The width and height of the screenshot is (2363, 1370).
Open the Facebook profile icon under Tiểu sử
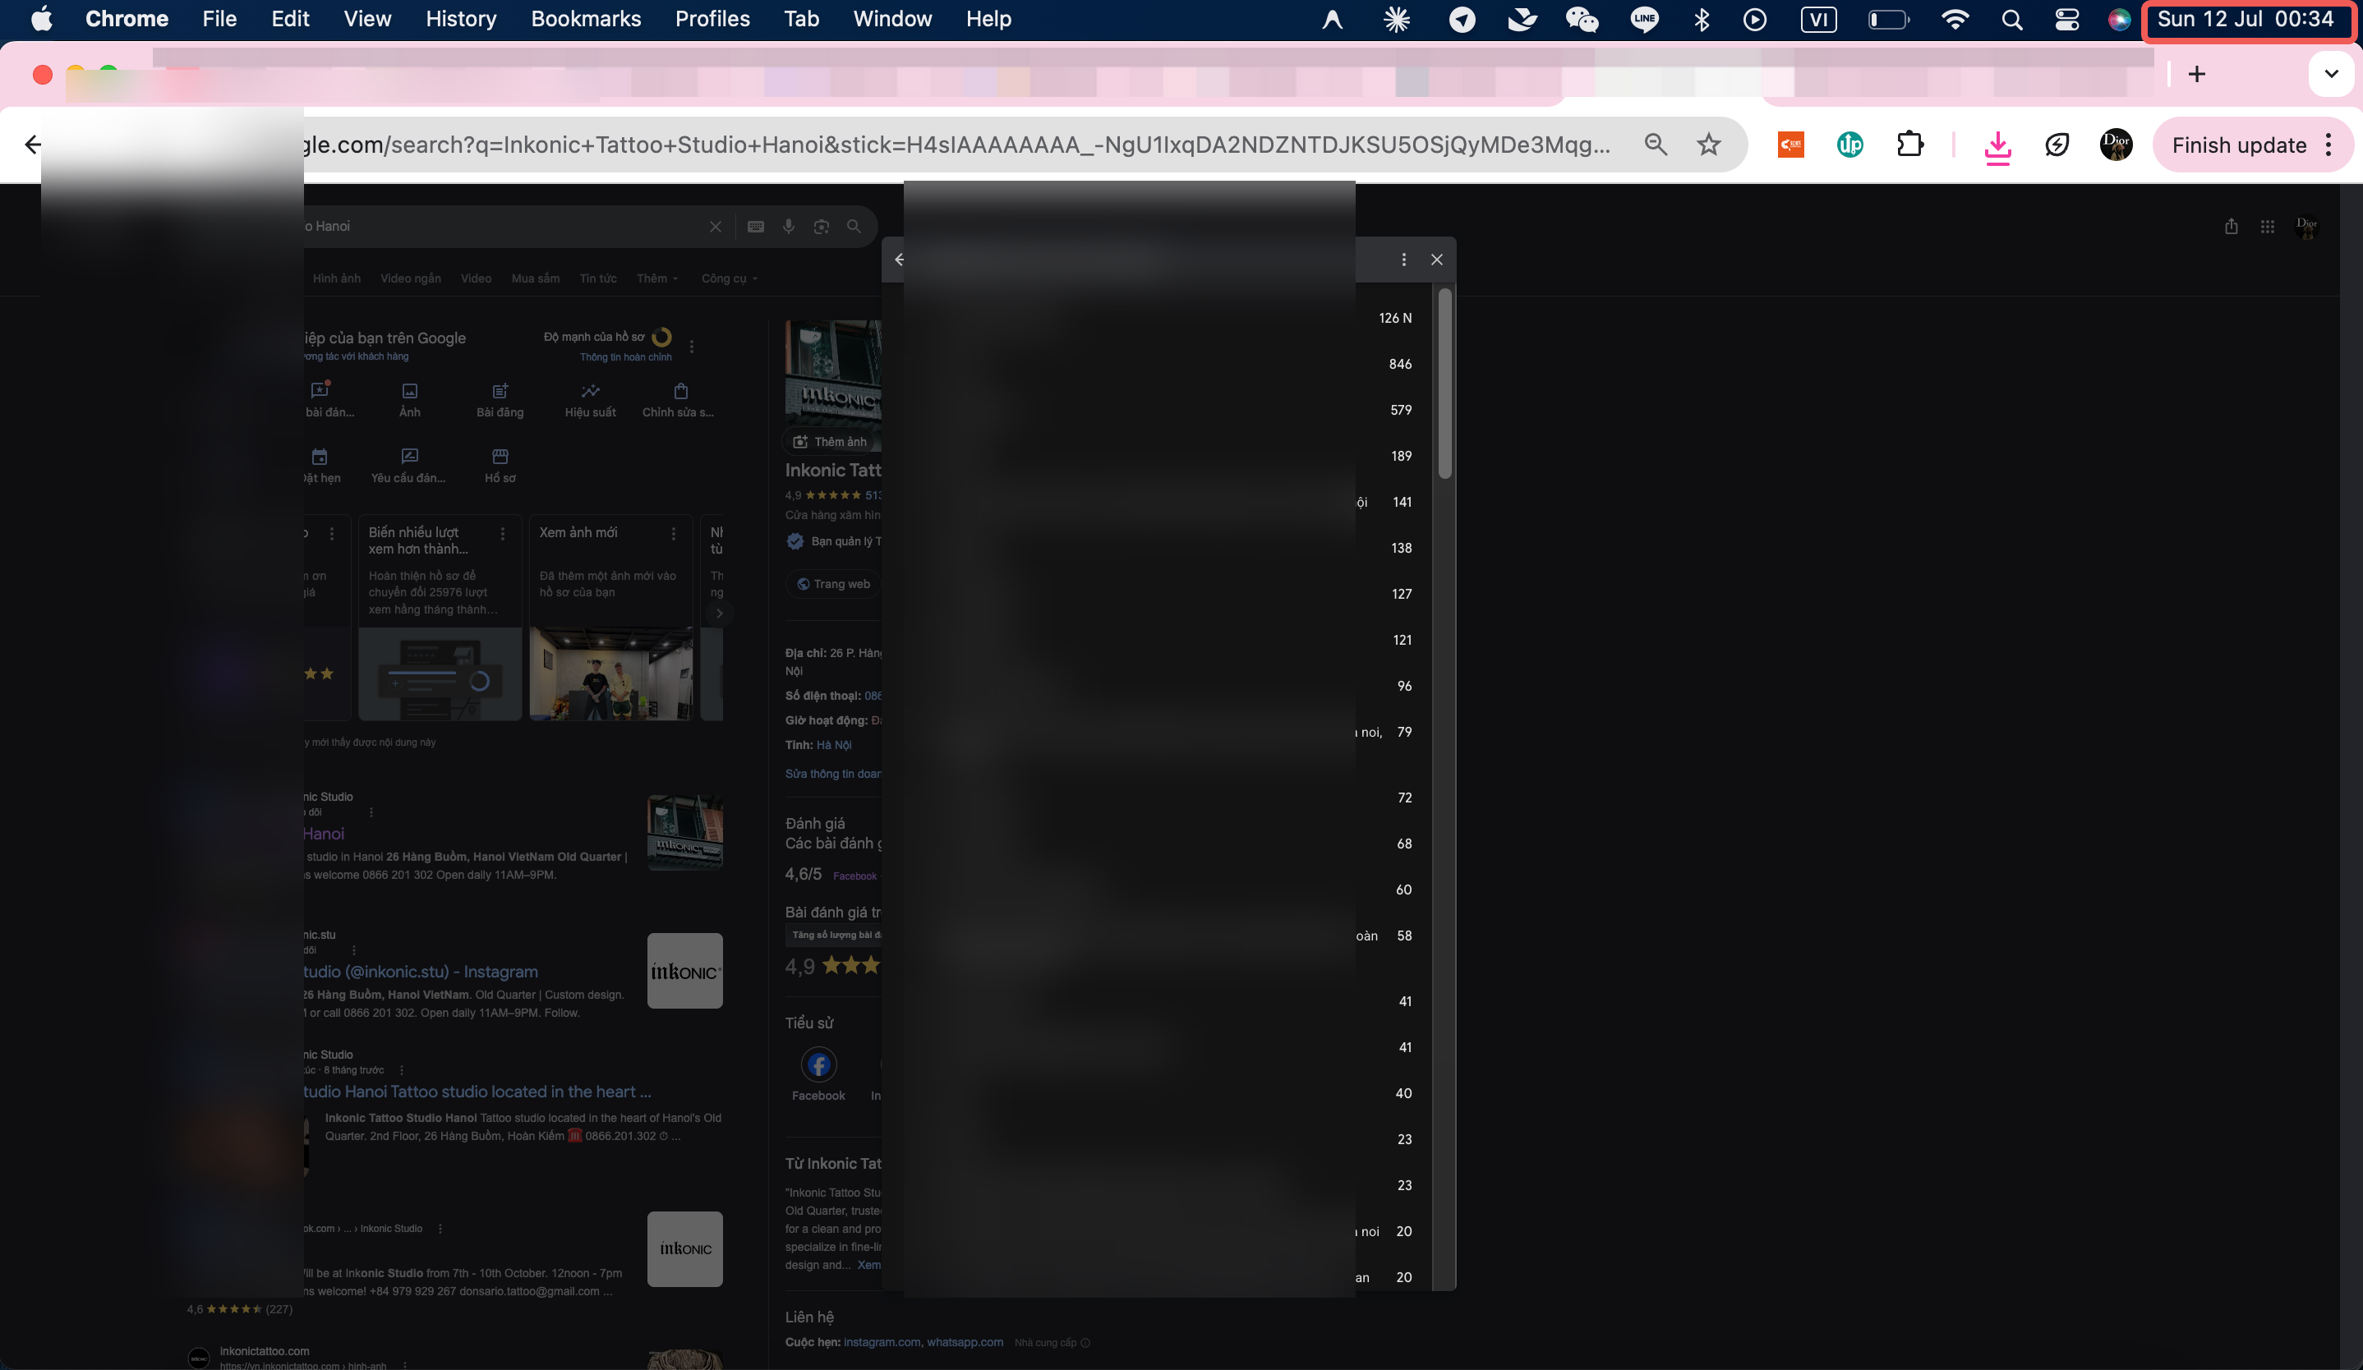[x=818, y=1064]
